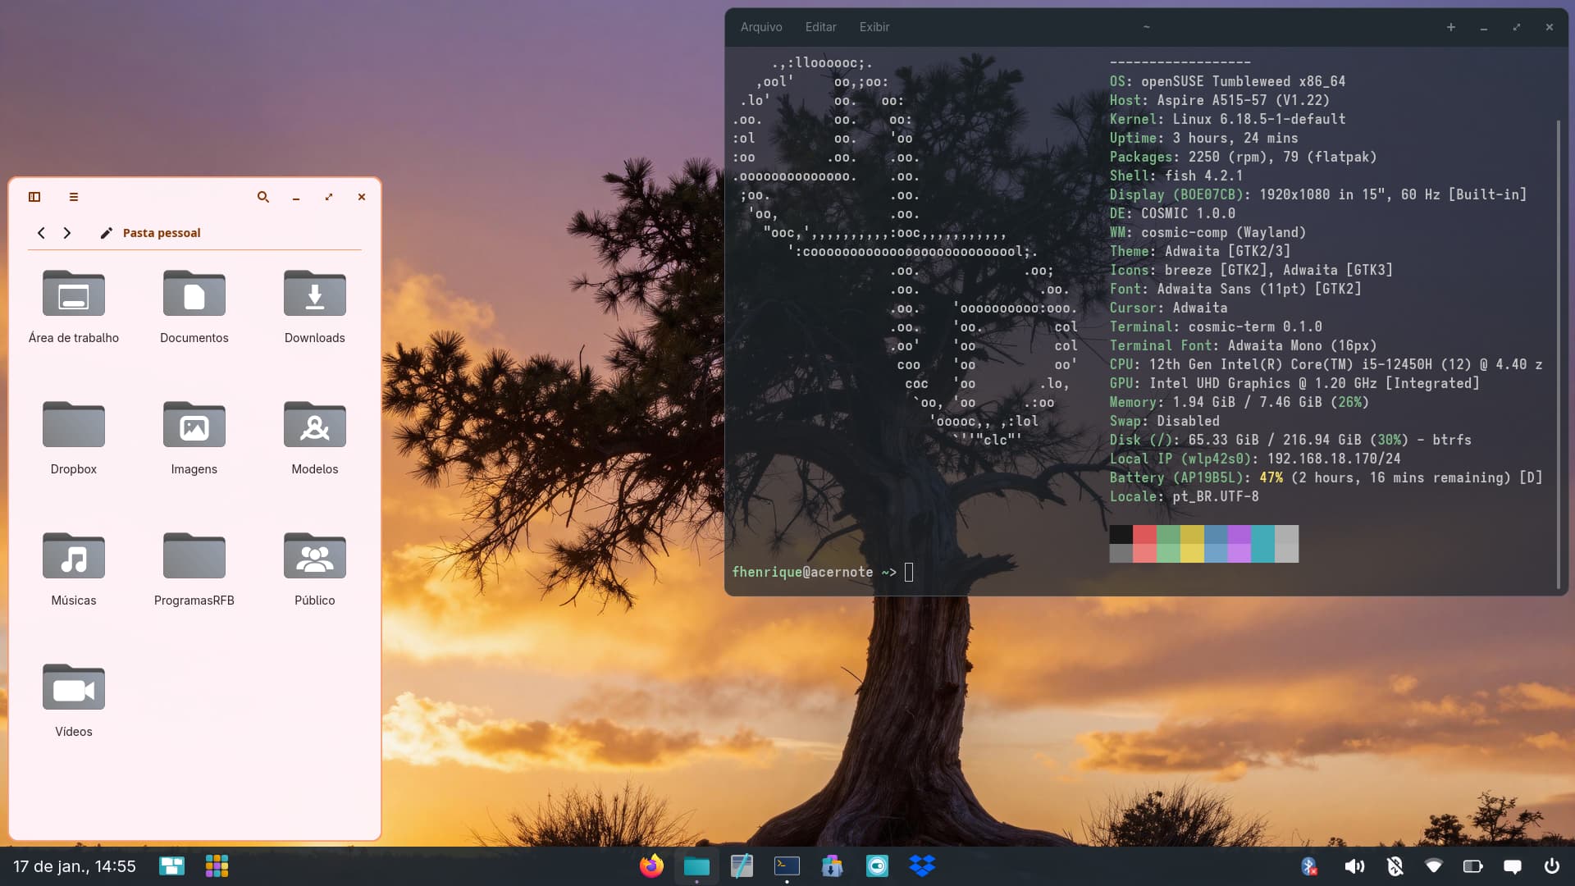This screenshot has height=886, width=1575.
Task: Toggle the file manager sidebar panel icon
Action: [x=34, y=197]
